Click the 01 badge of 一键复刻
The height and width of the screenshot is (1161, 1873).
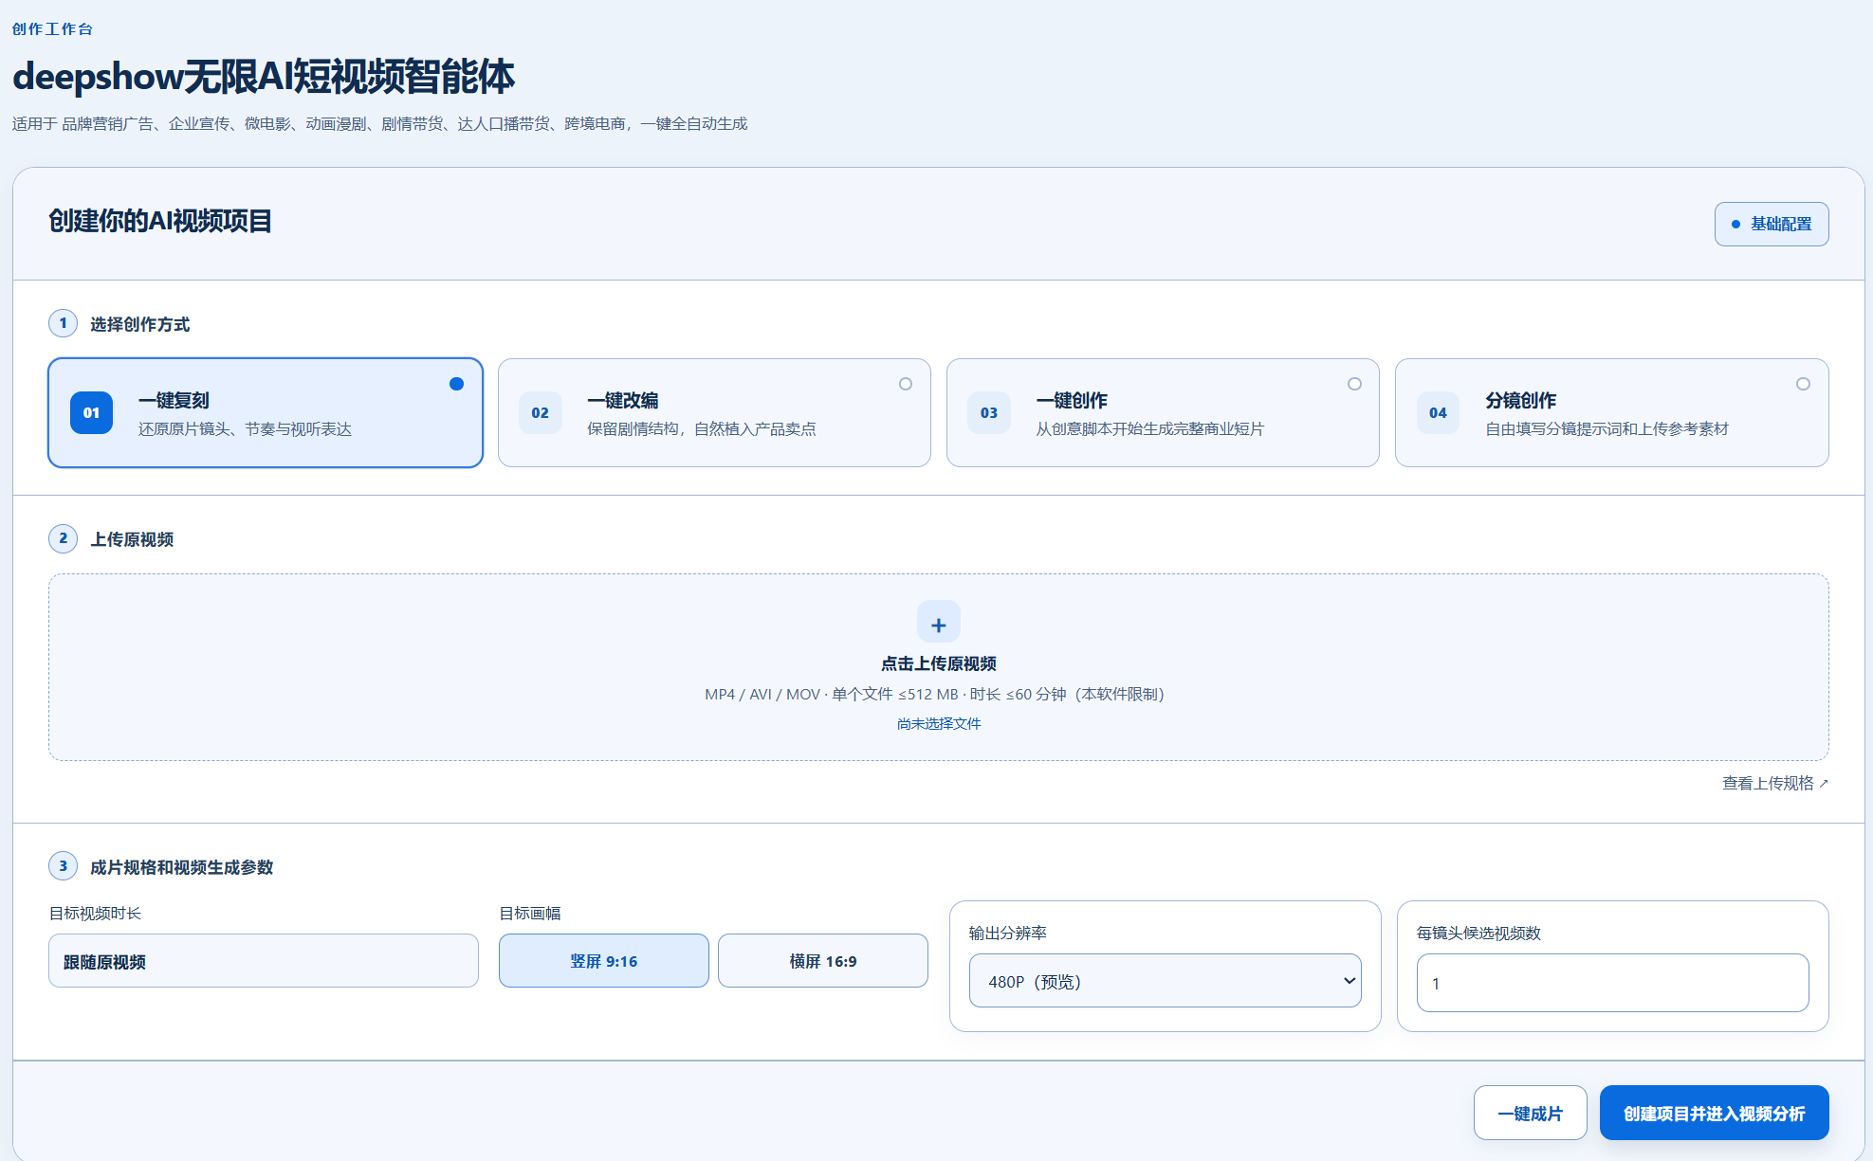[x=91, y=413]
